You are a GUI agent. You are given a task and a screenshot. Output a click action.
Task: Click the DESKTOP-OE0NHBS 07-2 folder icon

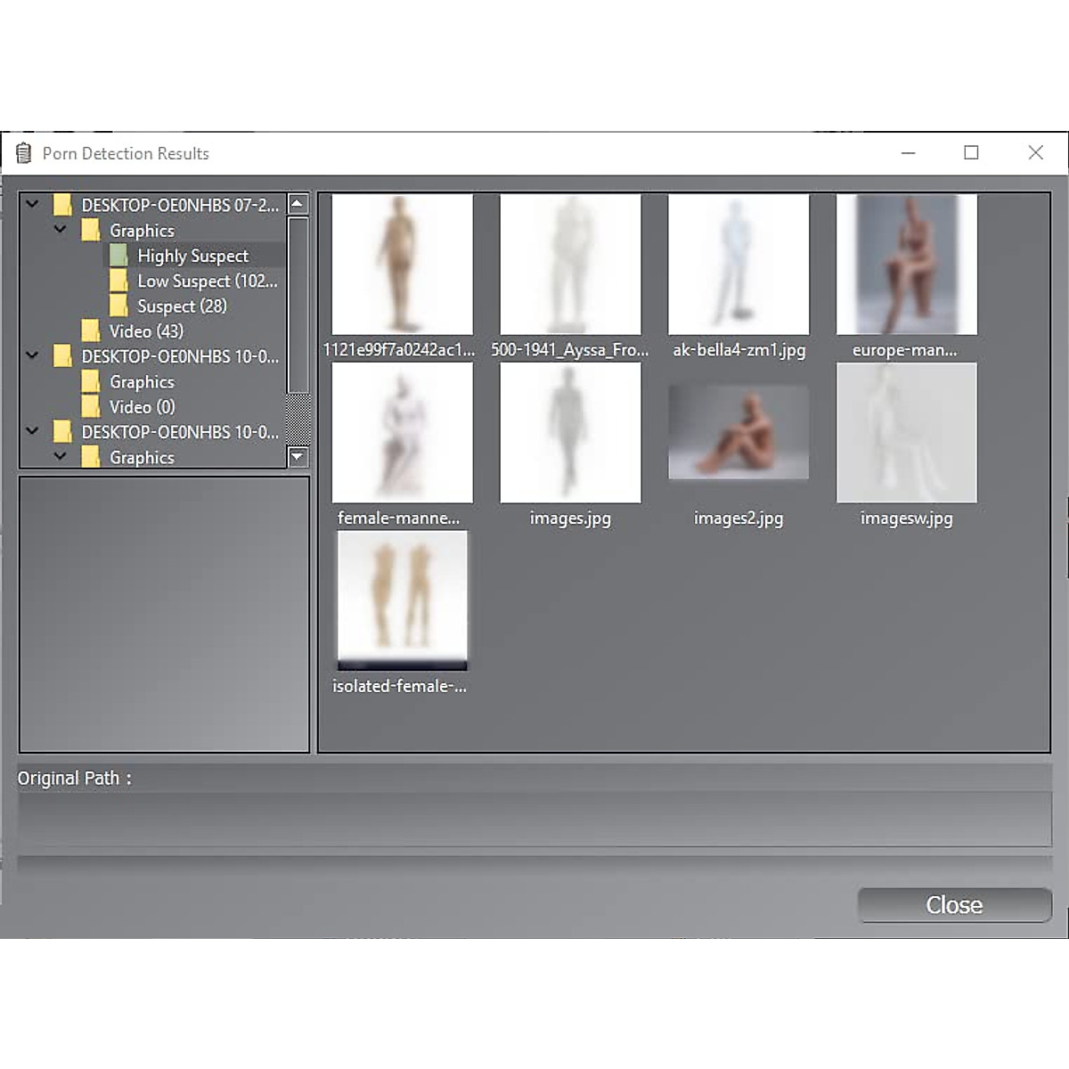(62, 205)
